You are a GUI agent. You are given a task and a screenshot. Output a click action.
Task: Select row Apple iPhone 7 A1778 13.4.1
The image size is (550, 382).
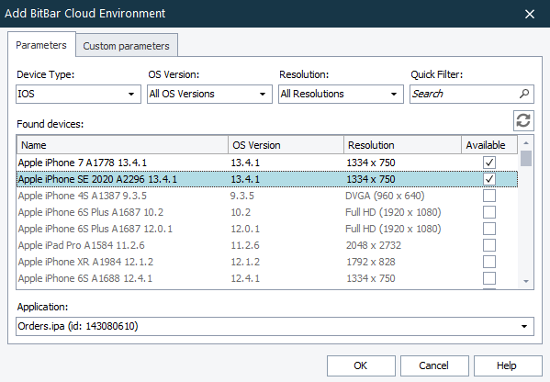267,163
